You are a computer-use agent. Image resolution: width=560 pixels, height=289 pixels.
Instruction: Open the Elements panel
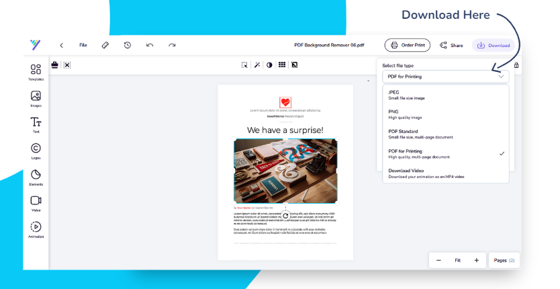pos(36,177)
